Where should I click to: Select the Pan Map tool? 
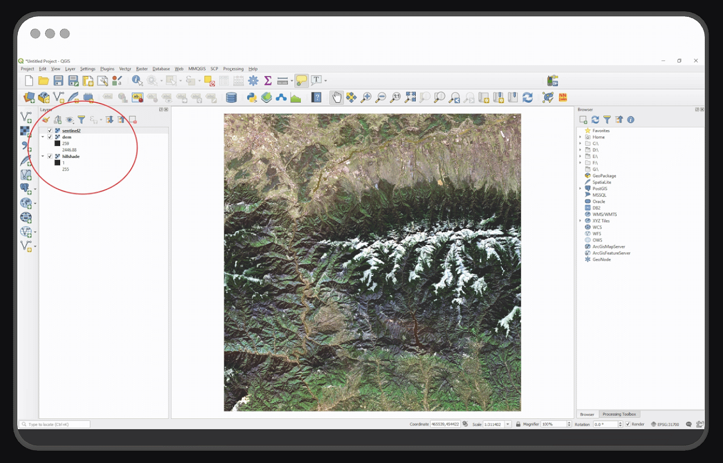point(337,97)
